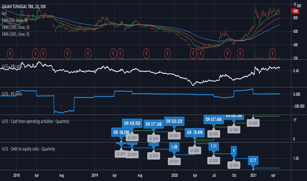Viewport: 307px width, 181px height.
Task: Click Cash from operating activities Quarterly legend
Action: tap(36, 121)
